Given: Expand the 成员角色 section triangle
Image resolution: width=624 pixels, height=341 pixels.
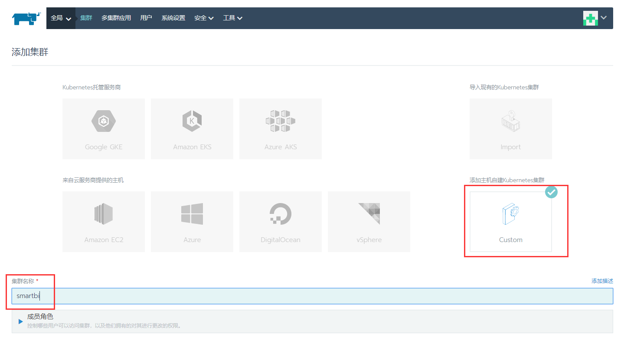Looking at the screenshot, I should 20,321.
